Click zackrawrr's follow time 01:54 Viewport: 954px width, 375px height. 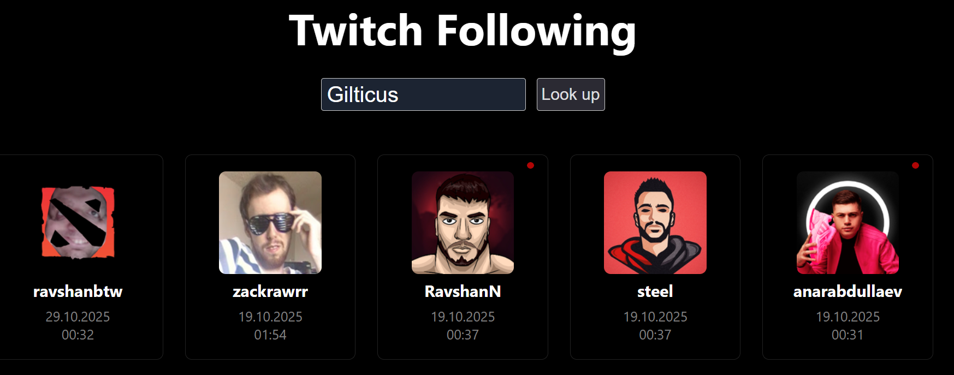point(270,335)
